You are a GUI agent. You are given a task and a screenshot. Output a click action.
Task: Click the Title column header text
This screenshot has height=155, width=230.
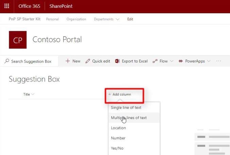pyautogui.click(x=27, y=94)
